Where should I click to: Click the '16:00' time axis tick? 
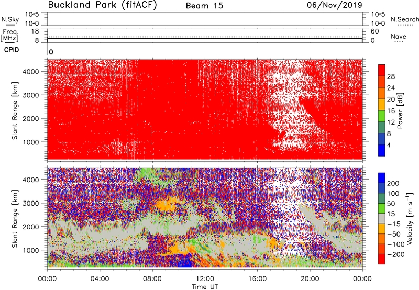point(257,279)
